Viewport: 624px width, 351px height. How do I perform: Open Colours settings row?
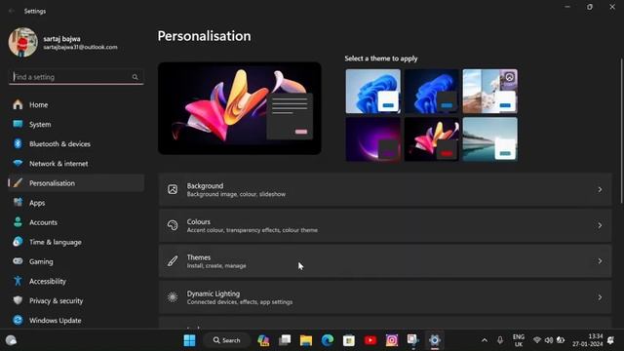point(385,225)
